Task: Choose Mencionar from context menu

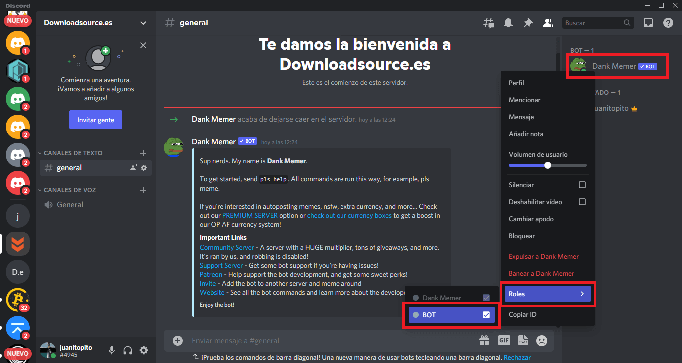Action: [548, 100]
